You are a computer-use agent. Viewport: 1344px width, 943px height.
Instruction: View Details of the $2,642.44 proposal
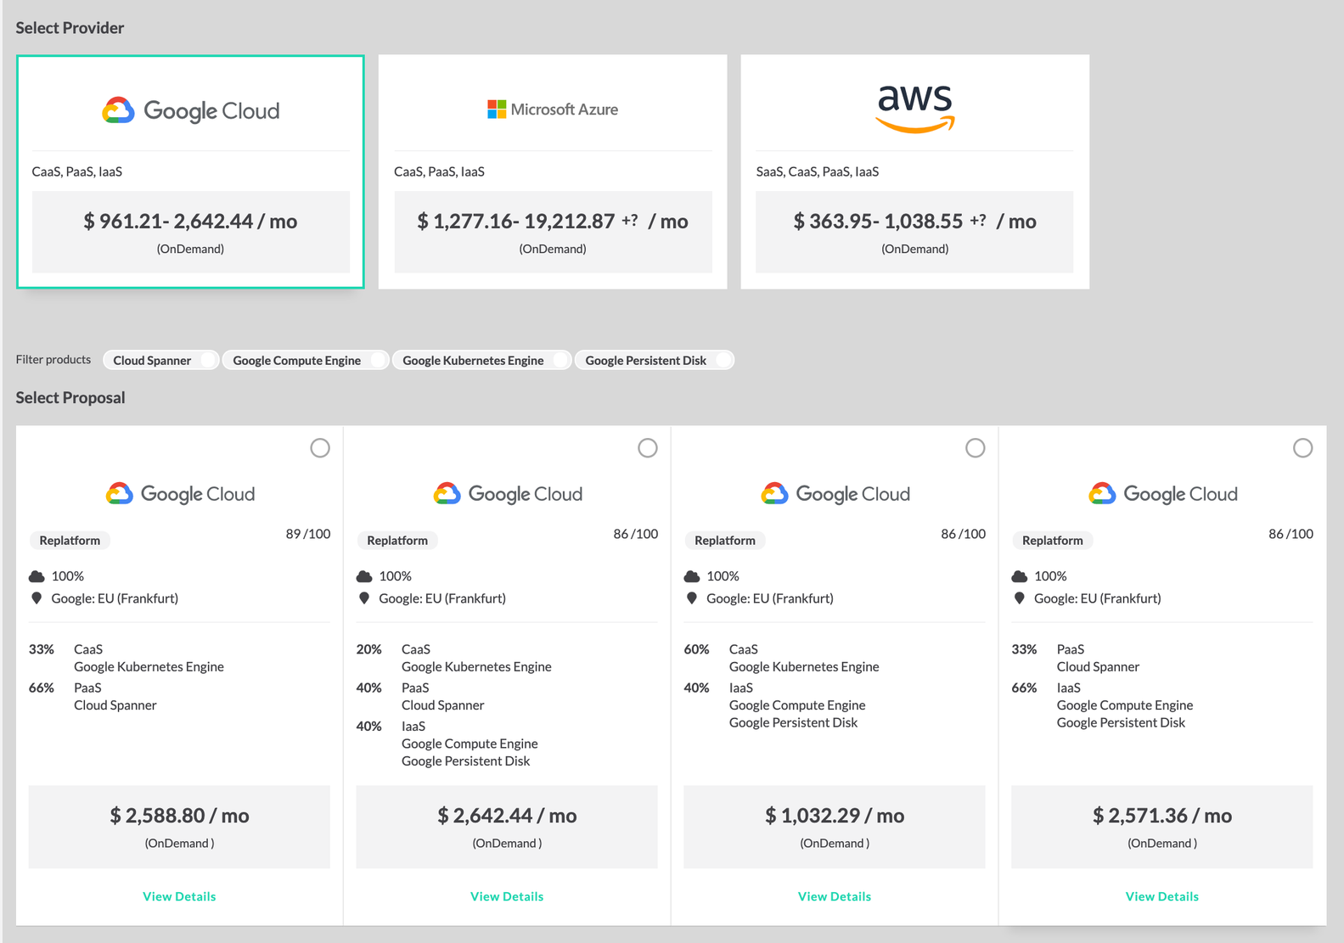point(507,896)
